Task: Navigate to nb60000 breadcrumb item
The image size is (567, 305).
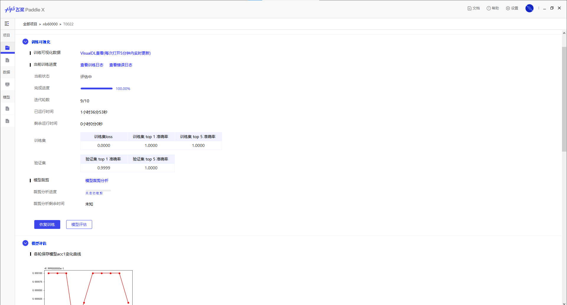Action: point(50,24)
